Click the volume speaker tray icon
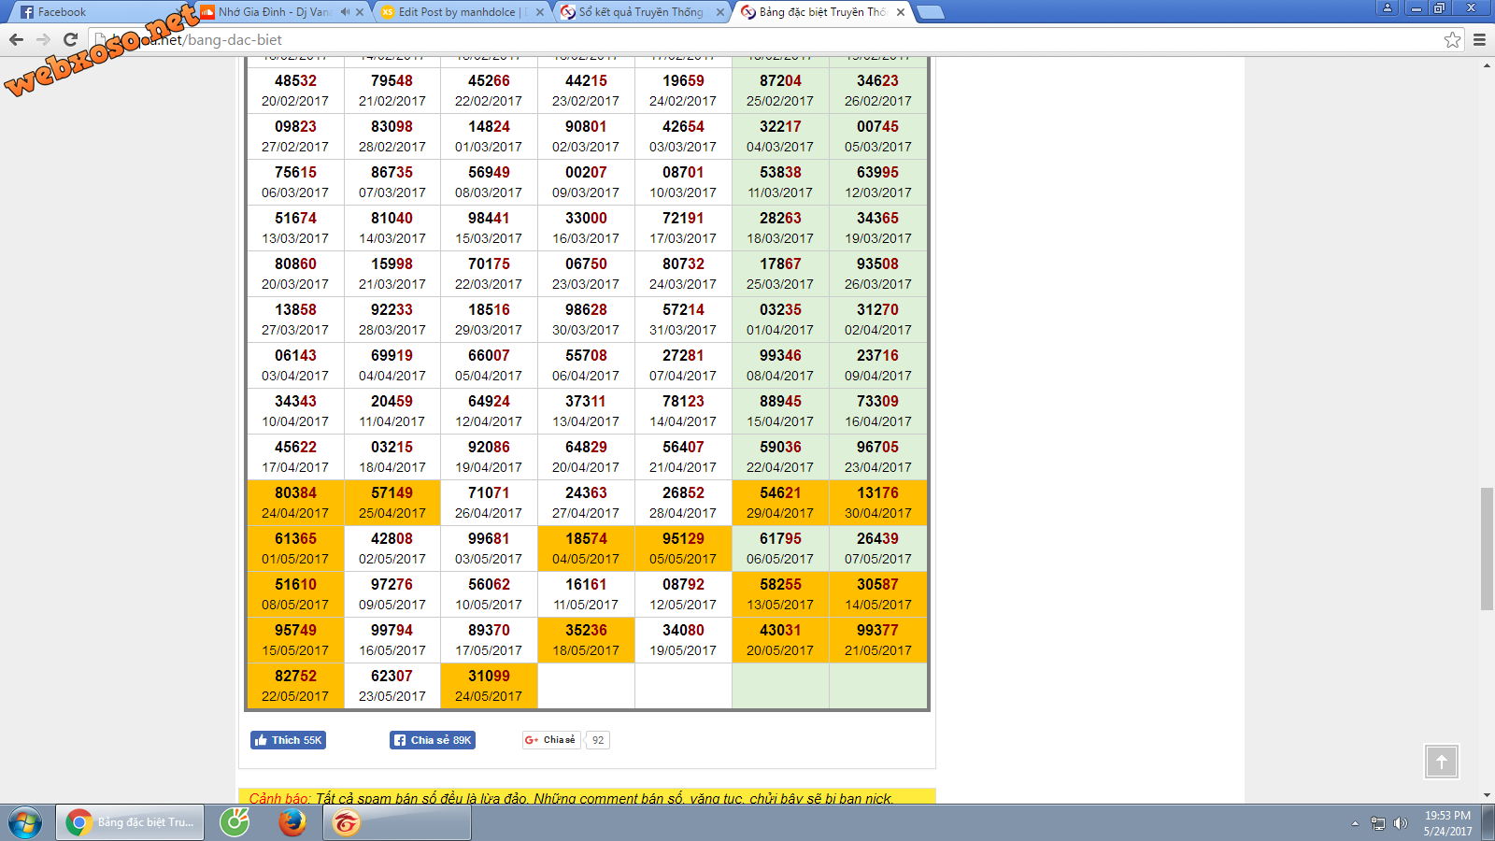 (1400, 823)
